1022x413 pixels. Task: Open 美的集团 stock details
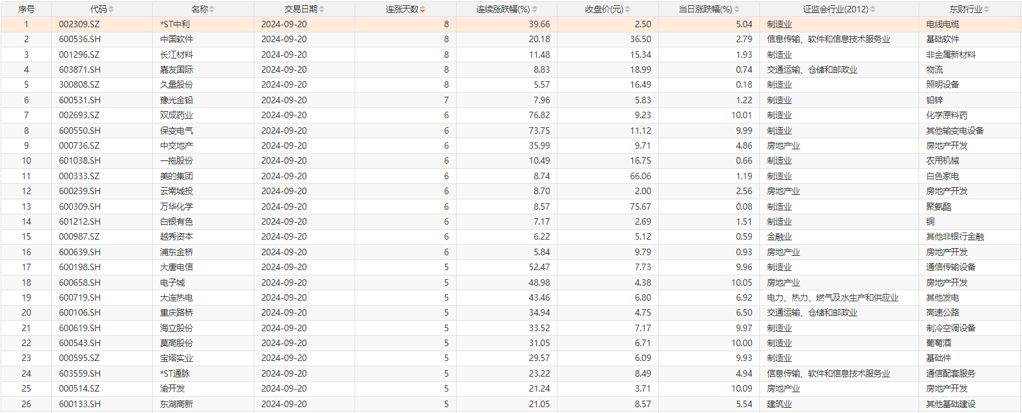176,176
